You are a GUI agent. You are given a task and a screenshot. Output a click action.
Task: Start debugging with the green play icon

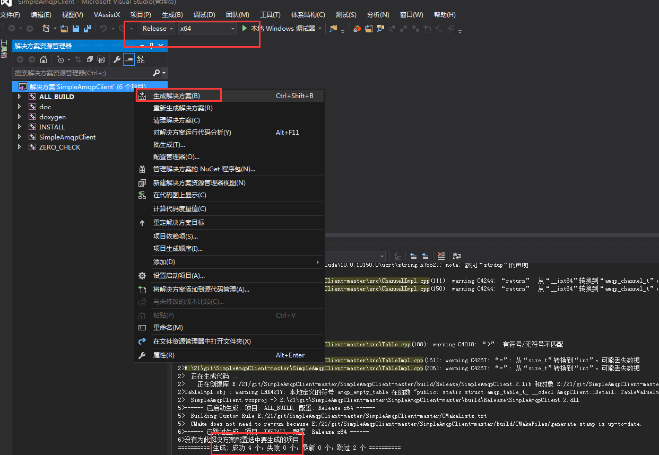click(245, 29)
